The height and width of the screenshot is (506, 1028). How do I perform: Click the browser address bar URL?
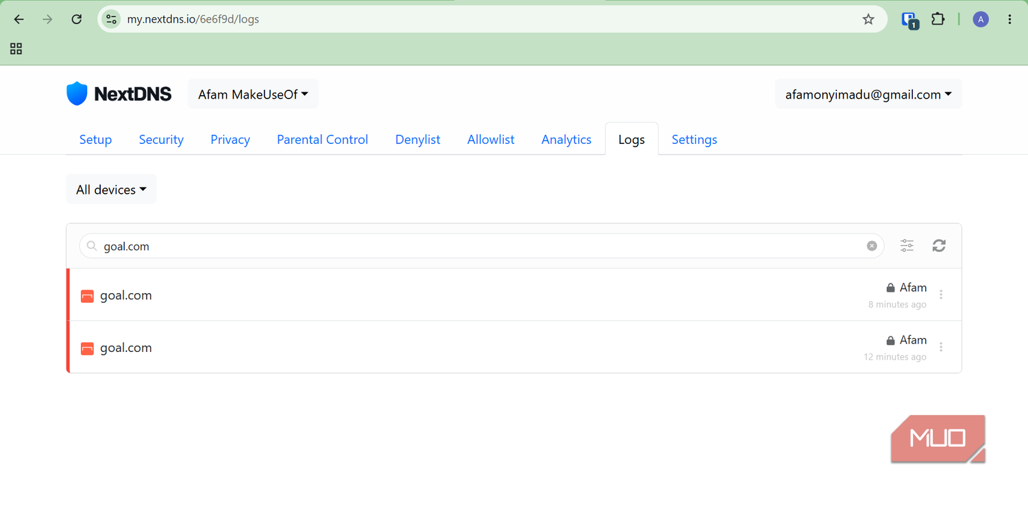click(x=193, y=19)
